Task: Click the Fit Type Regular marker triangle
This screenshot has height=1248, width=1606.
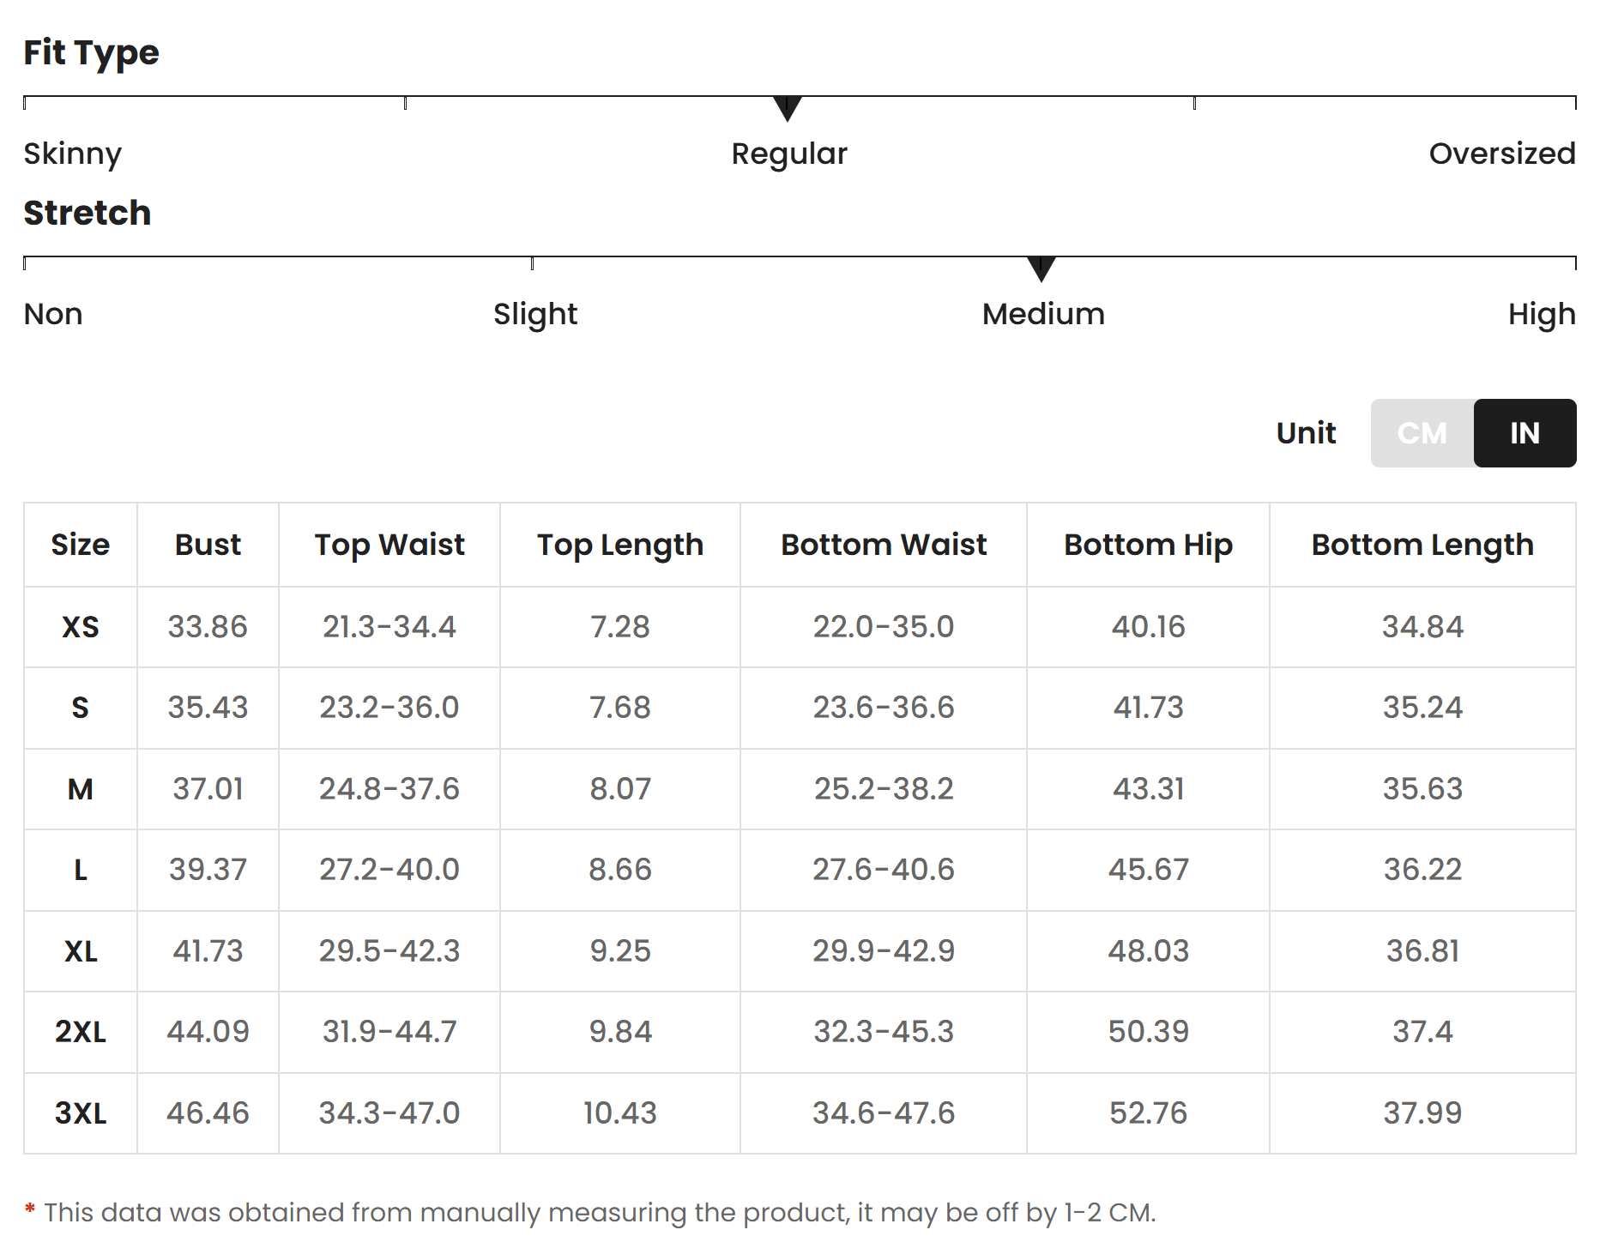Action: [x=787, y=109]
